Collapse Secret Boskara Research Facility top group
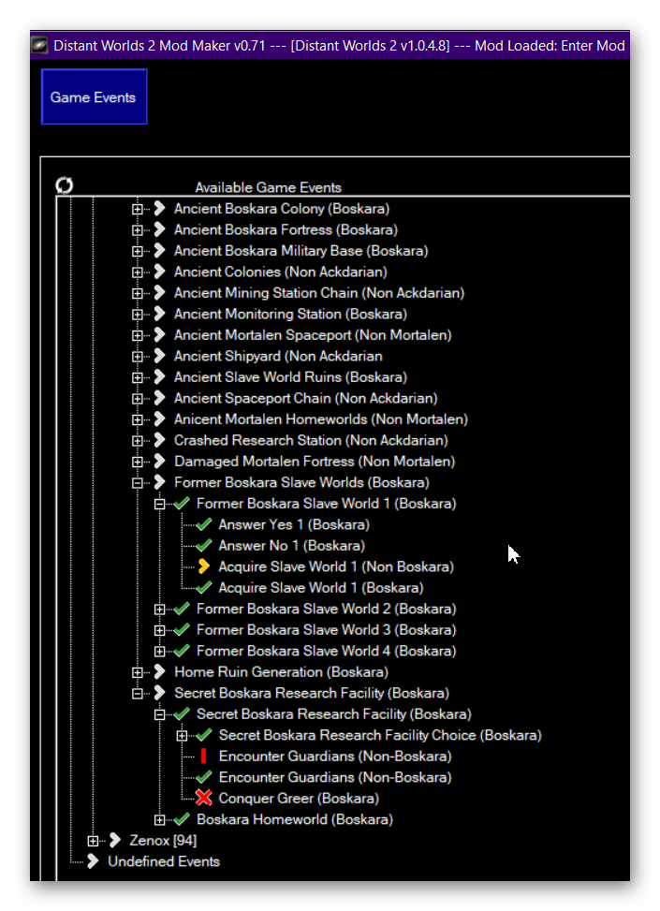The height and width of the screenshot is (911, 660). 137,693
